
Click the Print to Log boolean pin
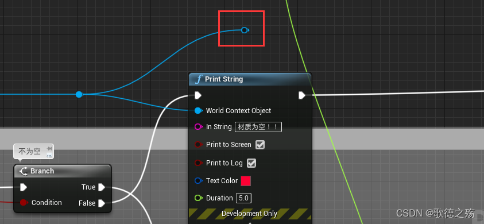point(199,163)
